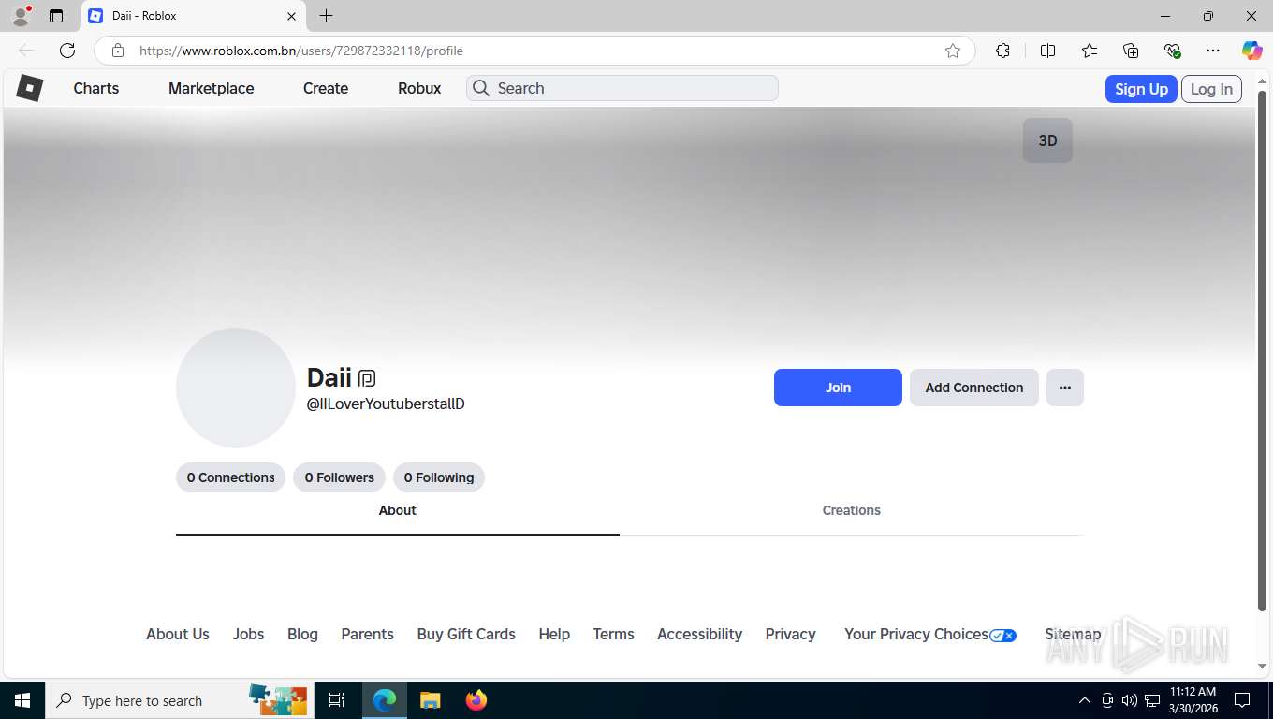Click the blue Join button

[838, 388]
